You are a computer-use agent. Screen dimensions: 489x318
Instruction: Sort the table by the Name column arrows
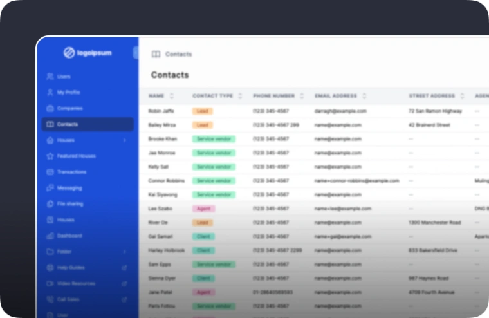pos(172,96)
